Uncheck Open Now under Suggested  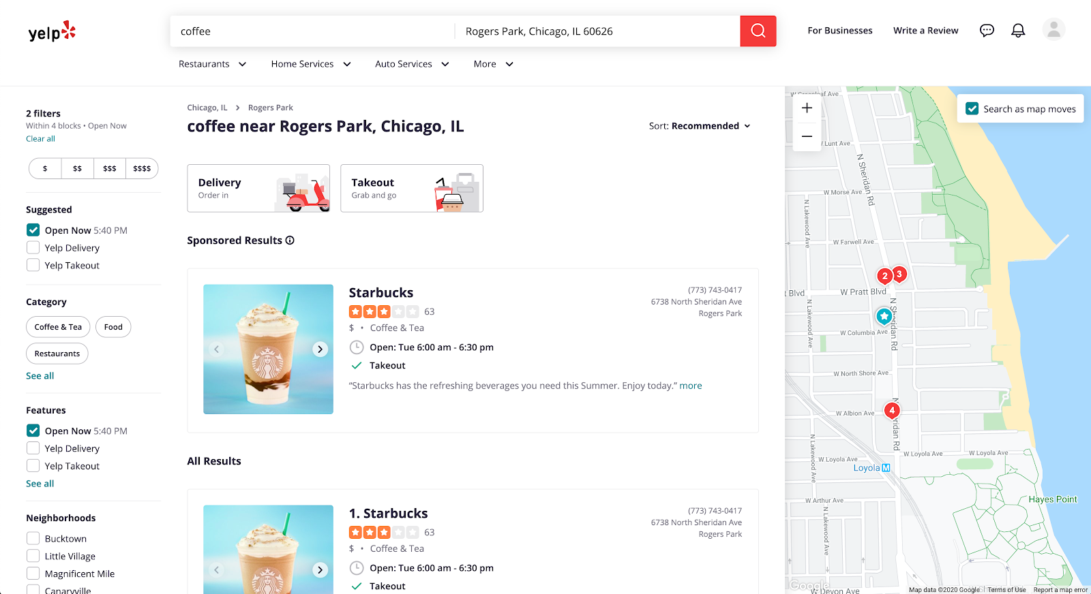click(x=33, y=230)
